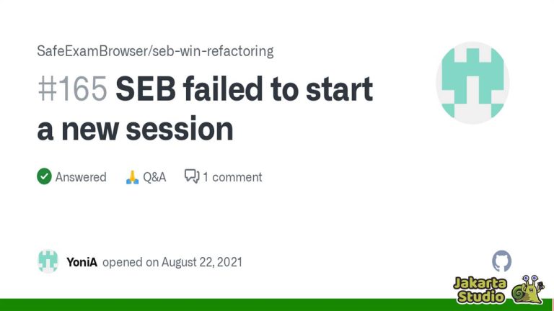Click the 'Studio' word in watermark
Viewport: 554px width, 311px height.
[481, 297]
